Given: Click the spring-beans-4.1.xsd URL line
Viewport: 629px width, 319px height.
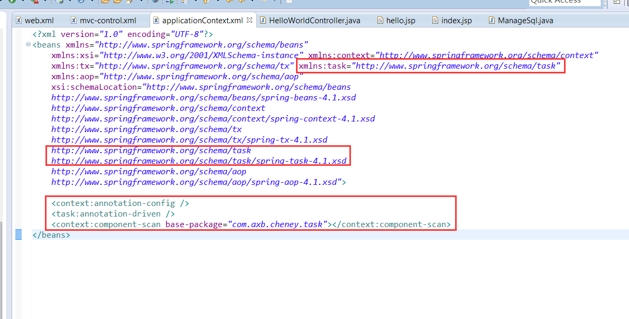Looking at the screenshot, I should (203, 97).
